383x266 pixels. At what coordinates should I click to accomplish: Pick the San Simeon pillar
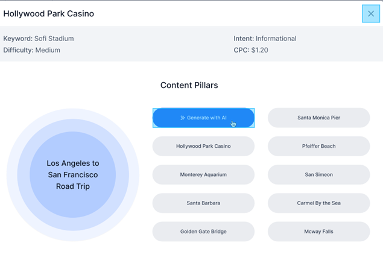tap(318, 175)
